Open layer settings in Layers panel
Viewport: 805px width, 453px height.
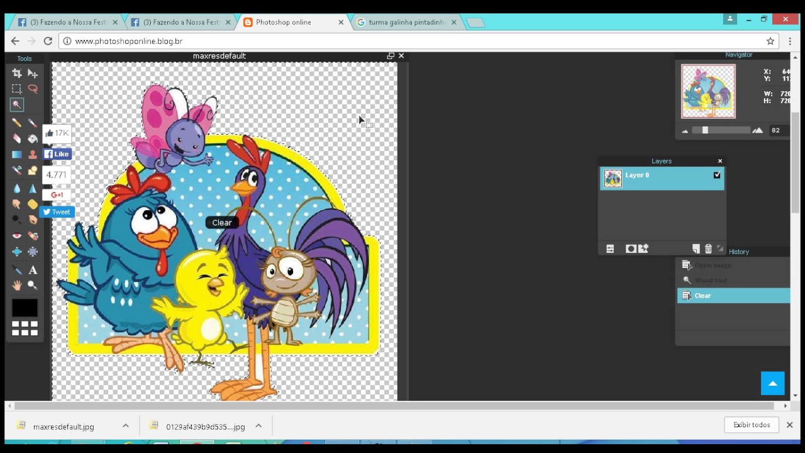pos(610,249)
